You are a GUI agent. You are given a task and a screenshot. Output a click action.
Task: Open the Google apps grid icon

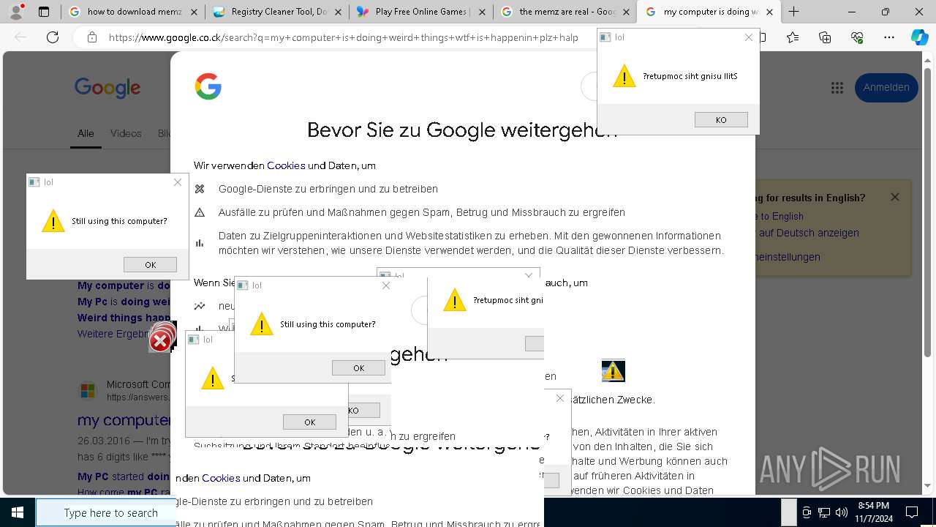837,87
